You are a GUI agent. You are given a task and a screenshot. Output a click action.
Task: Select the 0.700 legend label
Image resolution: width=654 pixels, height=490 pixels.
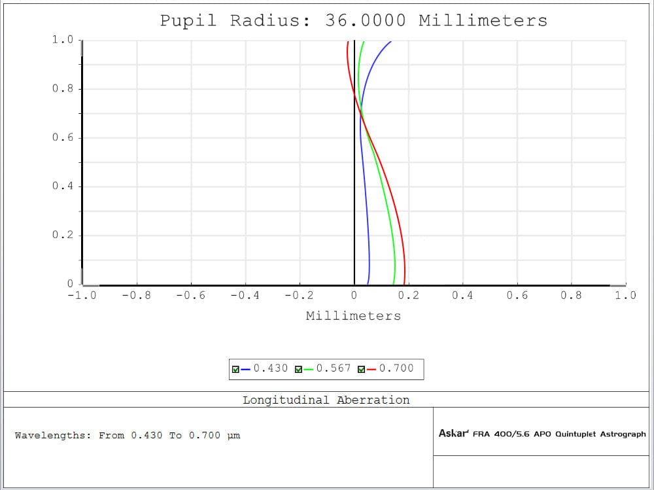coord(396,368)
